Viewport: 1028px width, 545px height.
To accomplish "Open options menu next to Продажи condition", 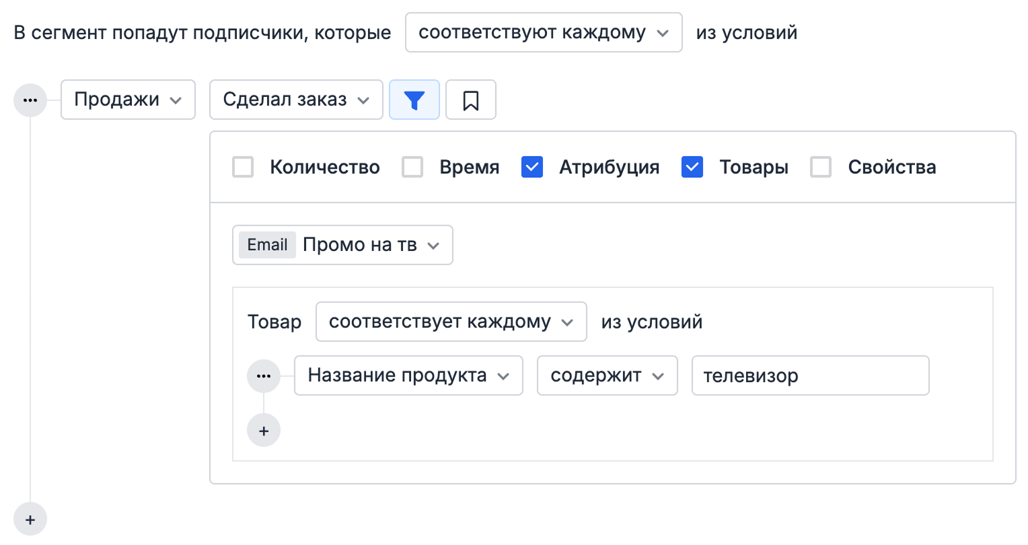I will 30,100.
